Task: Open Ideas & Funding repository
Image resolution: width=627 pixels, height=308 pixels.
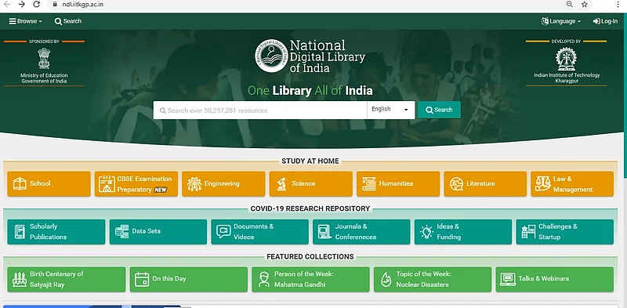Action: (x=463, y=232)
